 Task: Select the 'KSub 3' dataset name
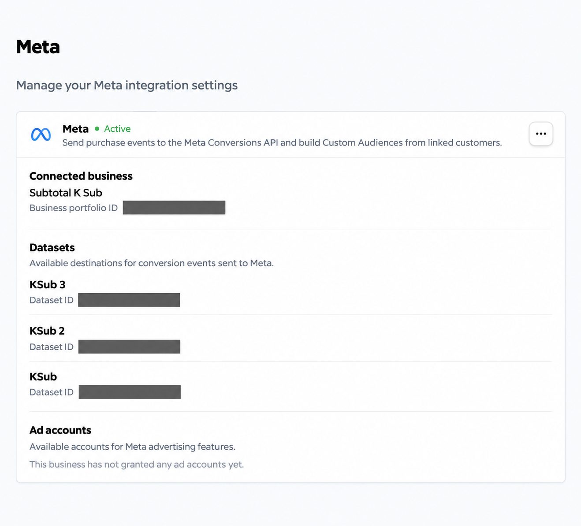tap(48, 284)
